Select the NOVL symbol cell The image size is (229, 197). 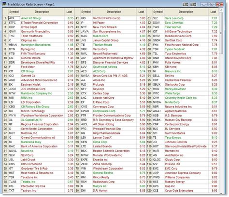[14, 151]
